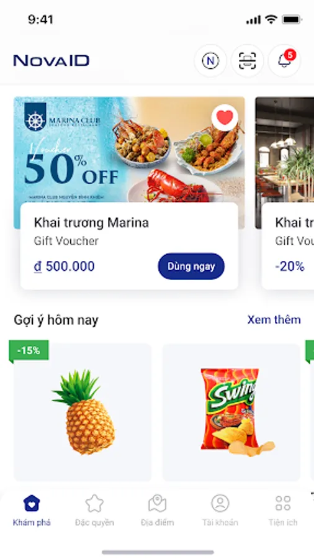Click the Dùng ngay button

coord(191,266)
